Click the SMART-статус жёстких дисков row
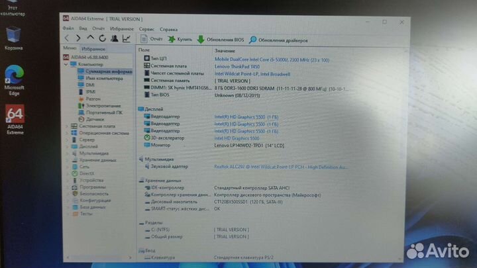This screenshot has width=477, height=268. tap(182, 208)
